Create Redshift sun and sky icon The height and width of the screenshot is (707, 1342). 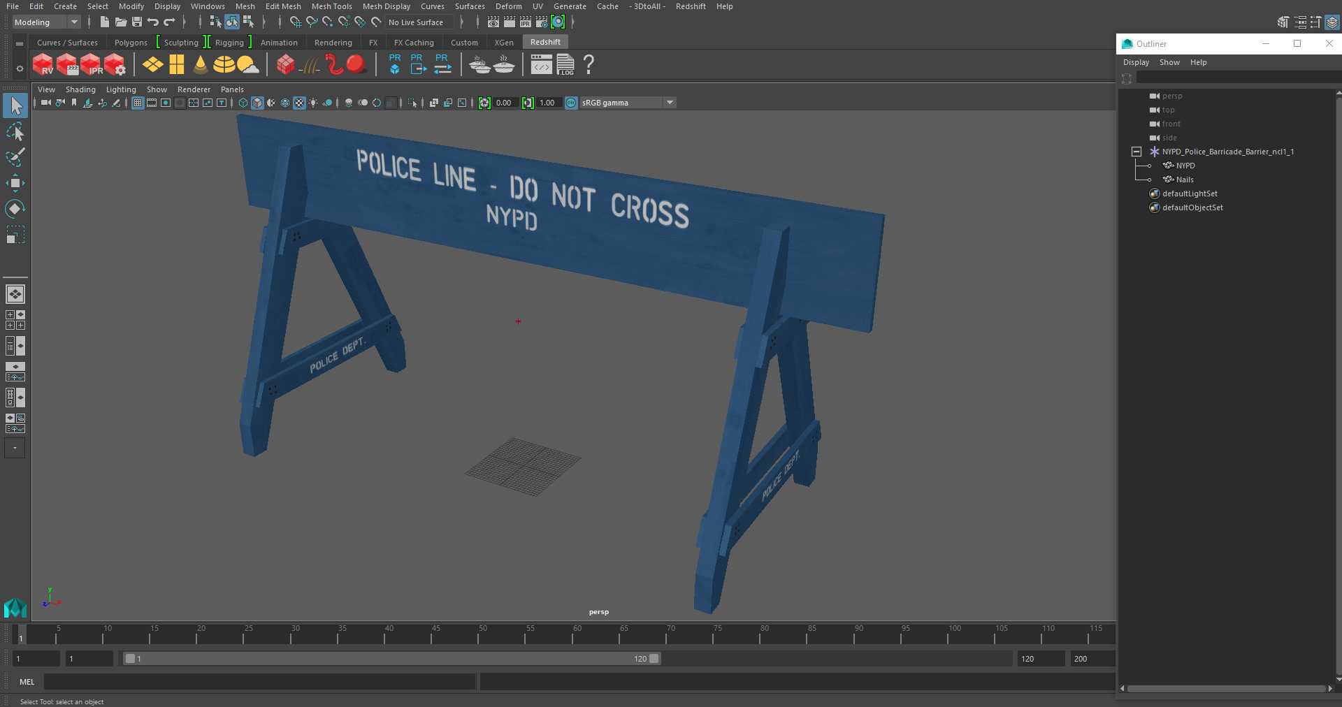(248, 65)
